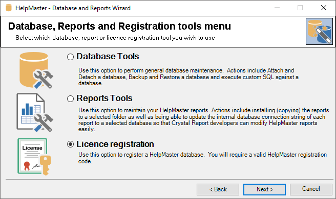The width and height of the screenshot is (336, 199).
Task: Click the Licence registration description text
Action: (202, 158)
